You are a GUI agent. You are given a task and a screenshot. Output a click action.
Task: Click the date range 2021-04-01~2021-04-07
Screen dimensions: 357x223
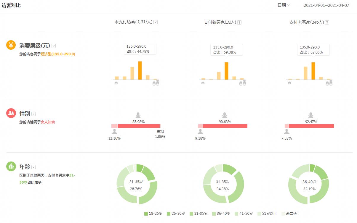click(x=326, y=5)
